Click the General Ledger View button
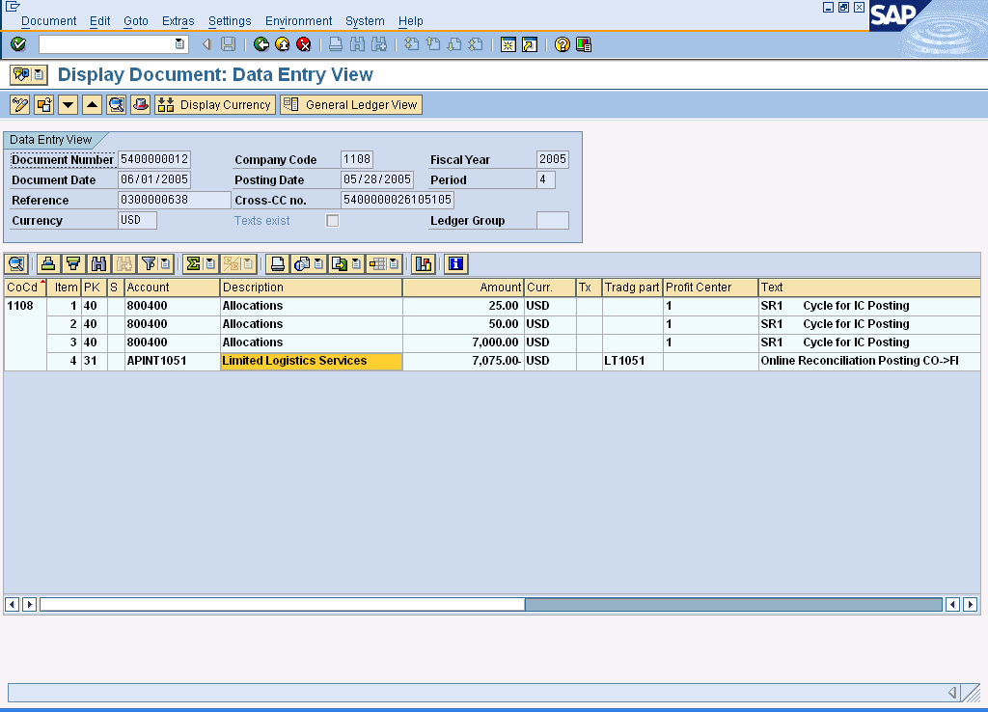Image resolution: width=988 pixels, height=712 pixels. click(x=351, y=104)
